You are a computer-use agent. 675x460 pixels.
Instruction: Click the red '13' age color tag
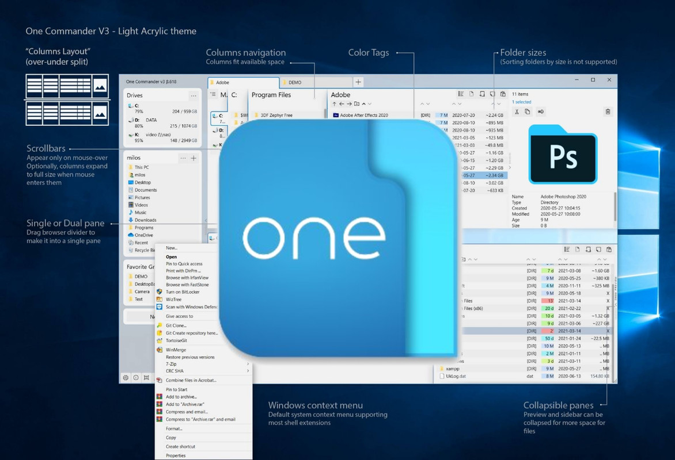pos(548,301)
